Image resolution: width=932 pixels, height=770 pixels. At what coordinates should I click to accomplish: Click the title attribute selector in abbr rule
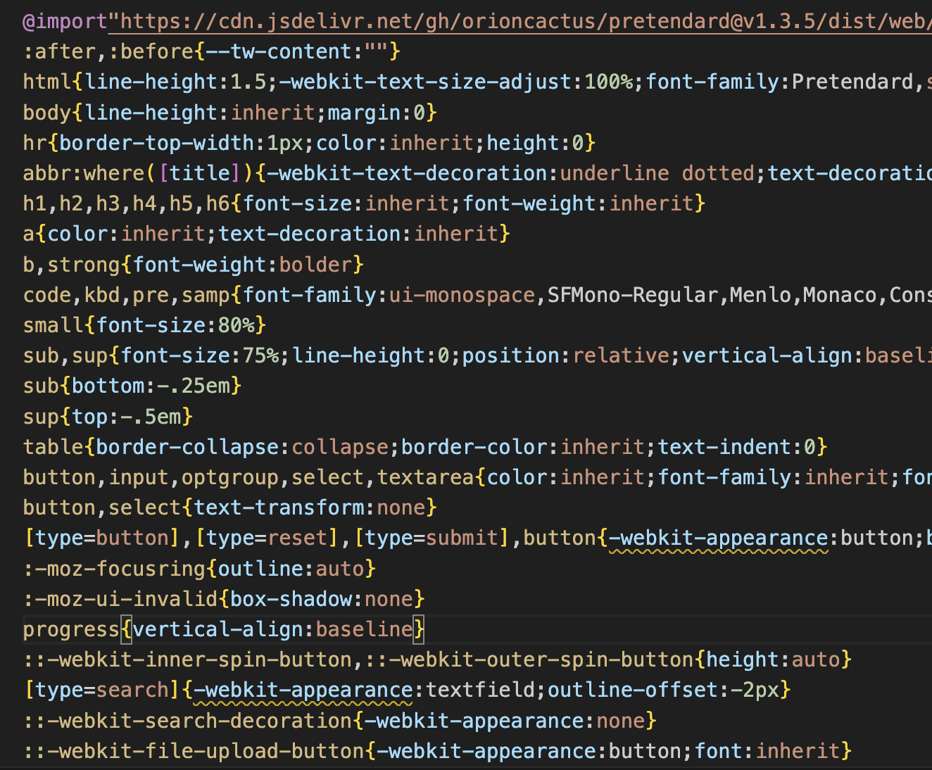point(201,172)
